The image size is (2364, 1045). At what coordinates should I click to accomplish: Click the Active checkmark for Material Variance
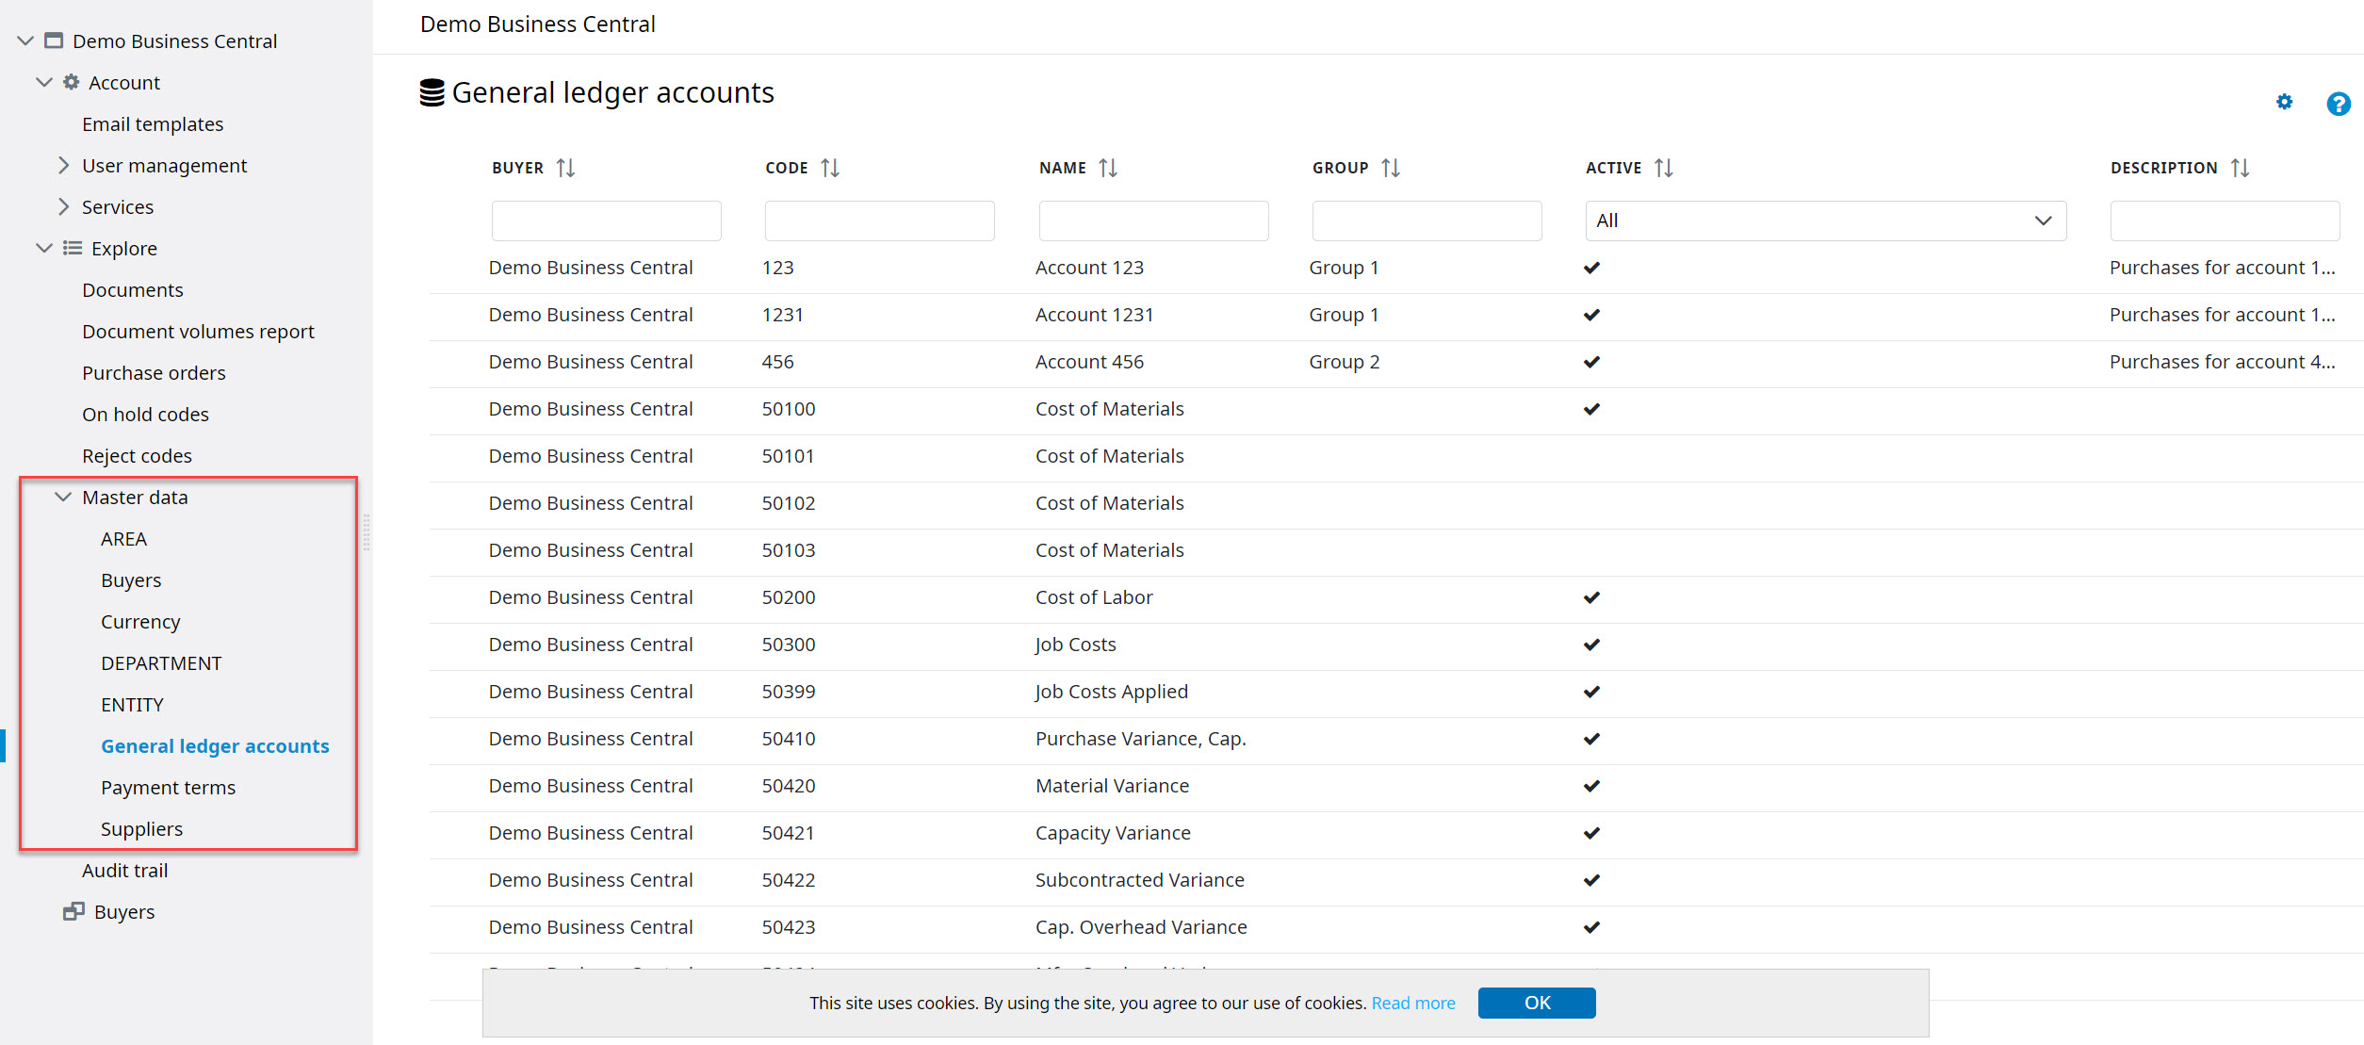(x=1591, y=786)
